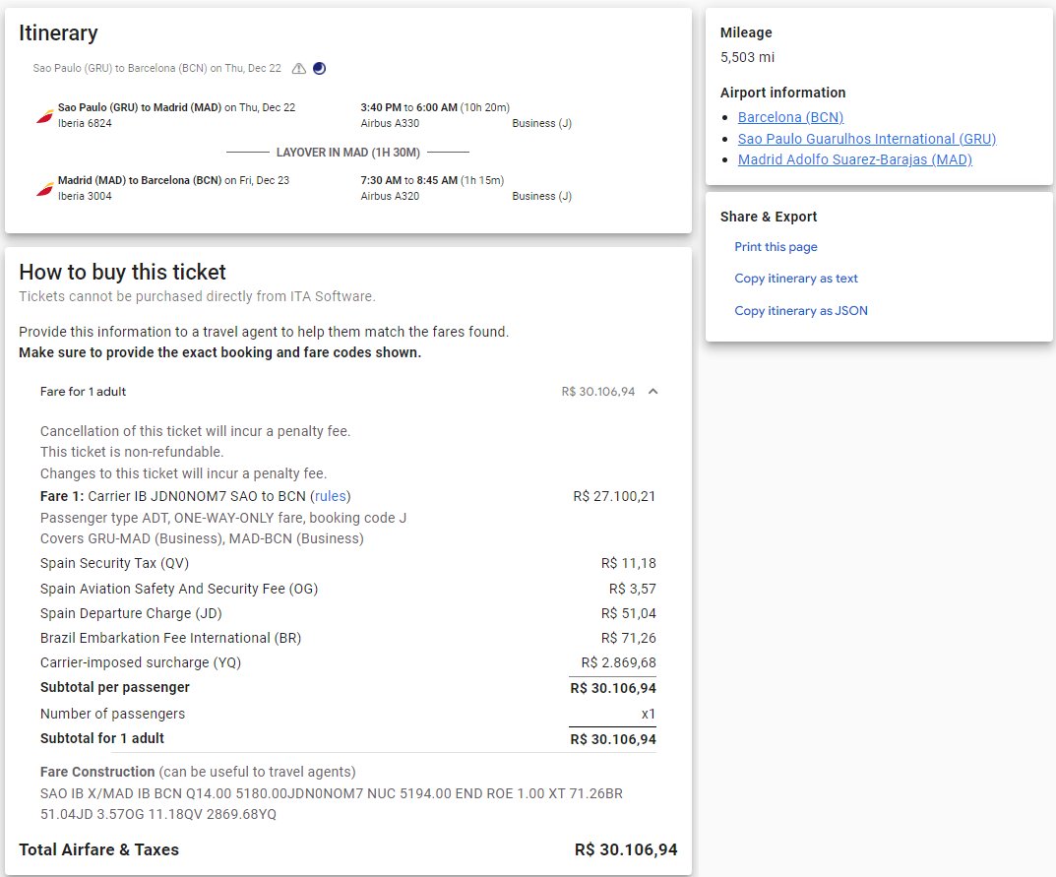
Task: Click the R$ 51,04 charge amount
Action: point(628,613)
